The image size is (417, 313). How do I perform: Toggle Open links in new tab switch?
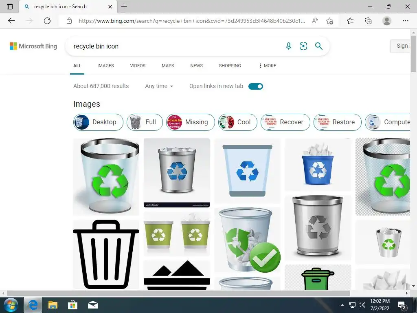[x=256, y=86]
